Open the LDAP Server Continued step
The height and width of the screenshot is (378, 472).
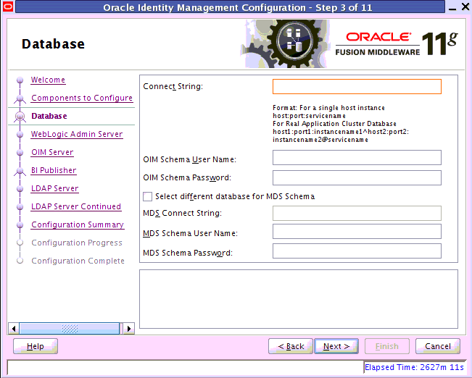[x=76, y=206]
